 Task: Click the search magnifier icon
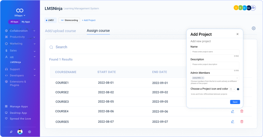click(x=51, y=47)
